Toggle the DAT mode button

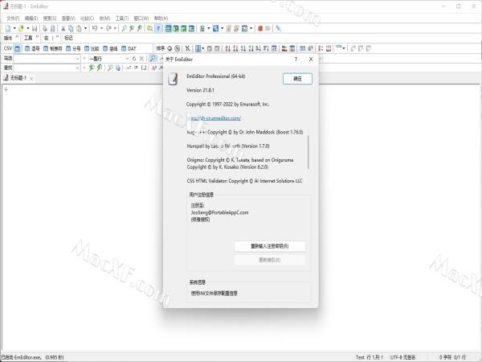(x=129, y=48)
